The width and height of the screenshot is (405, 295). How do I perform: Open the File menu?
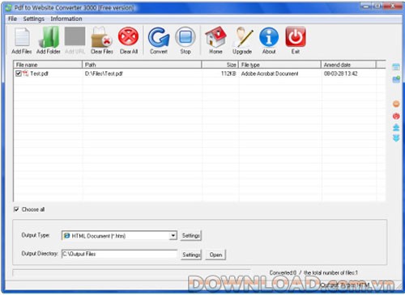12,19
